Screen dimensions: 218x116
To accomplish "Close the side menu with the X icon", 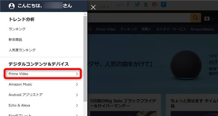I will coord(93,7).
